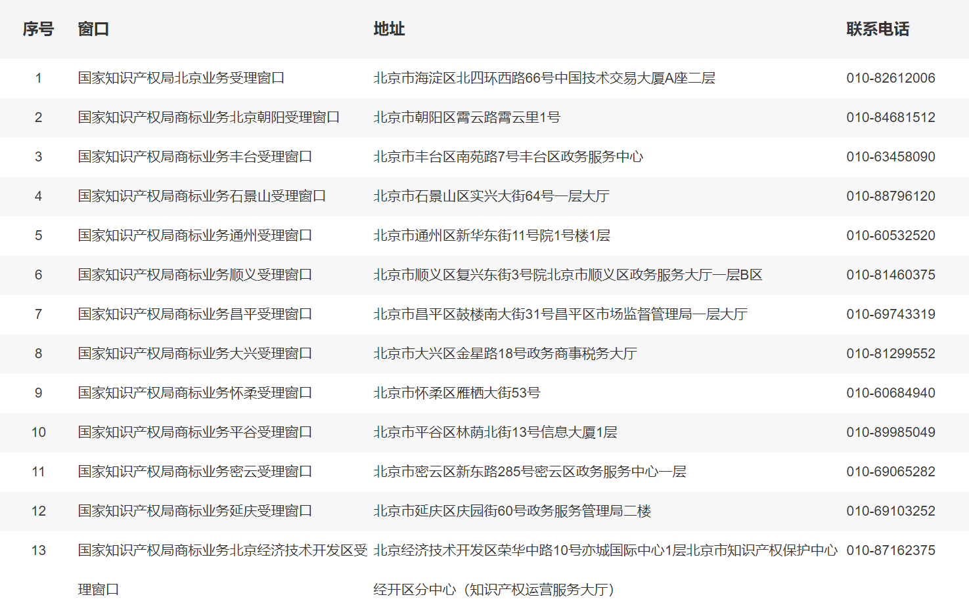Click address 北京经济技术开发区荣华中路10号
Image resolution: width=969 pixels, height=616 pixels.
coord(606,570)
